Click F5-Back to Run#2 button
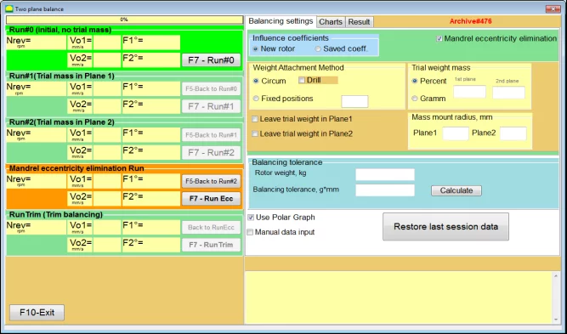The height and width of the screenshot is (334, 567). (x=211, y=182)
